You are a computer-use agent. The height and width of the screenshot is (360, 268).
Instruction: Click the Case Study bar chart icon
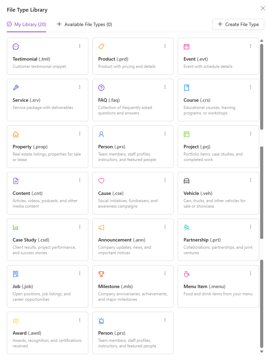(x=16, y=227)
